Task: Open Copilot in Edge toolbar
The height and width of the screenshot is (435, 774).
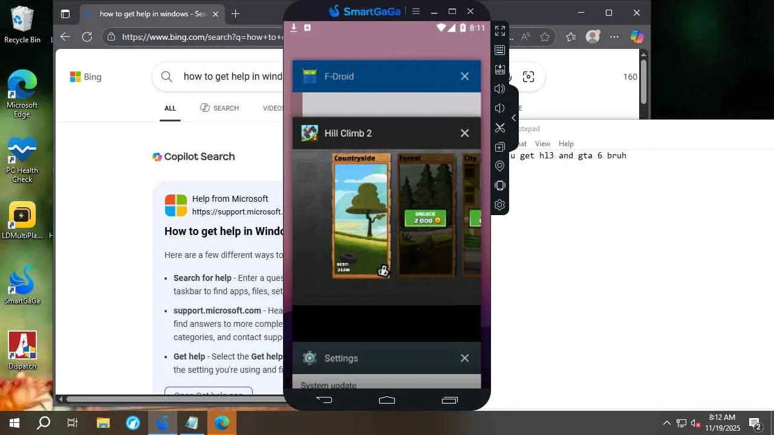Action: click(637, 37)
